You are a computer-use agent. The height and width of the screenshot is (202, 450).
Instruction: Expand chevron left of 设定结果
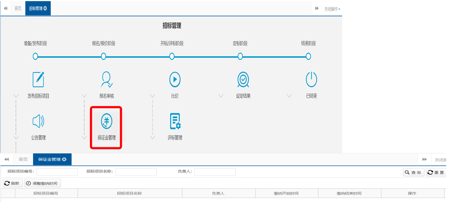pos(221,96)
